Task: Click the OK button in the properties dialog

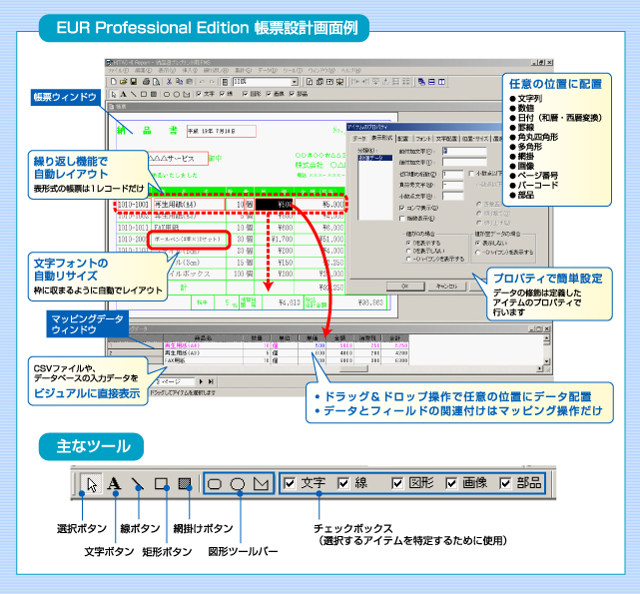Action: tap(405, 287)
